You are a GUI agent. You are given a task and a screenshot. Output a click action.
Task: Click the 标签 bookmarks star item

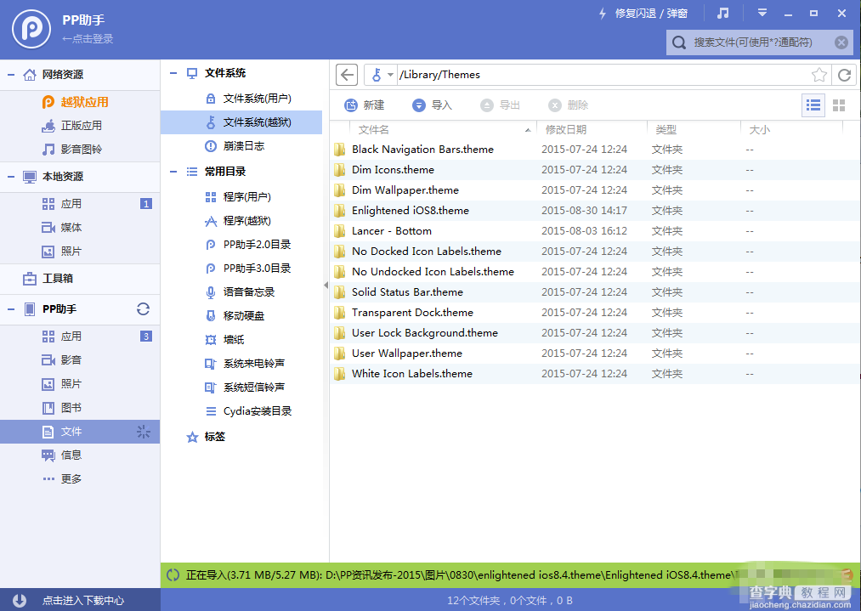[207, 437]
